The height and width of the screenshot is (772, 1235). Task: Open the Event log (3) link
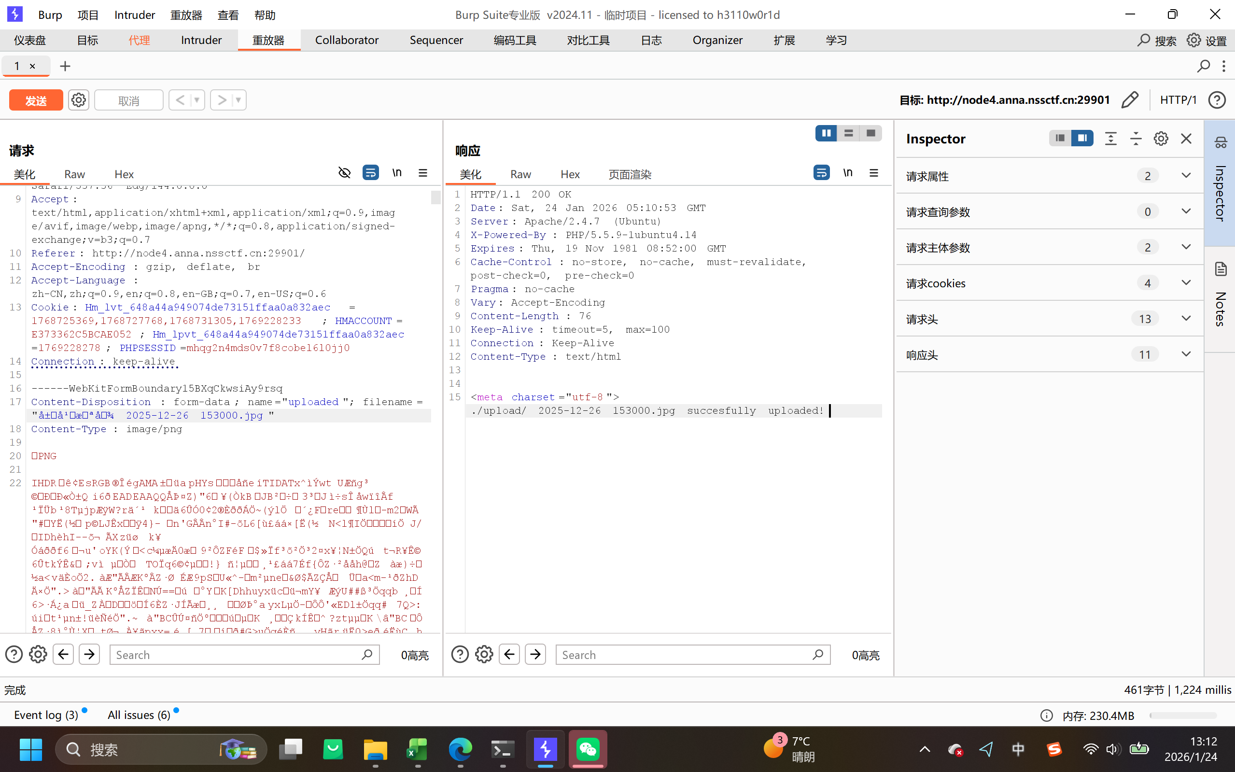(46, 715)
